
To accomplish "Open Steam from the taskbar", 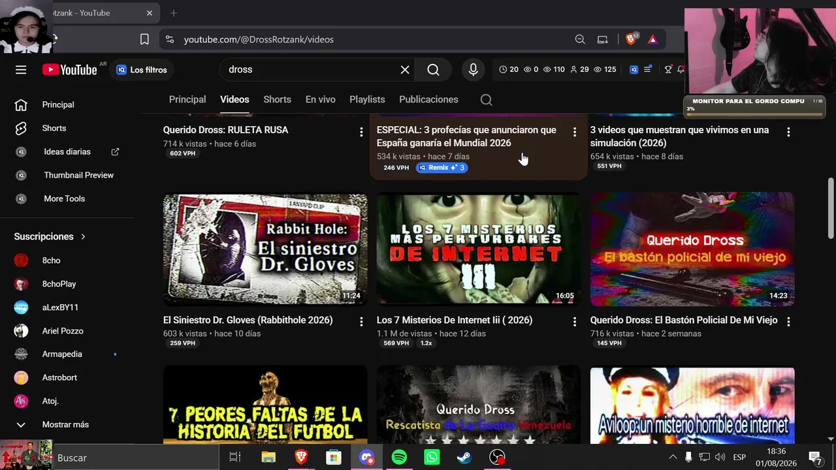I will [x=464, y=458].
